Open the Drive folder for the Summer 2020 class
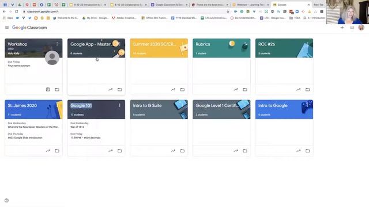The width and height of the screenshot is (369, 207). [x=182, y=90]
